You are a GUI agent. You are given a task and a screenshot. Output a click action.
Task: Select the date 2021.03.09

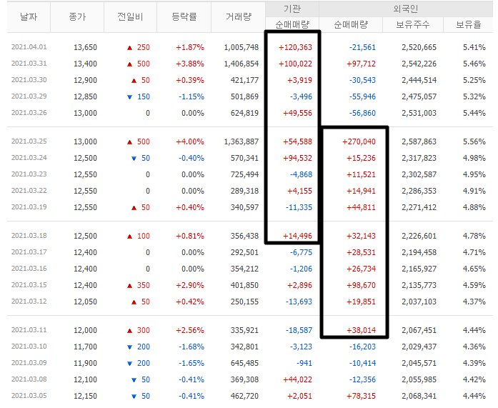pos(29,363)
